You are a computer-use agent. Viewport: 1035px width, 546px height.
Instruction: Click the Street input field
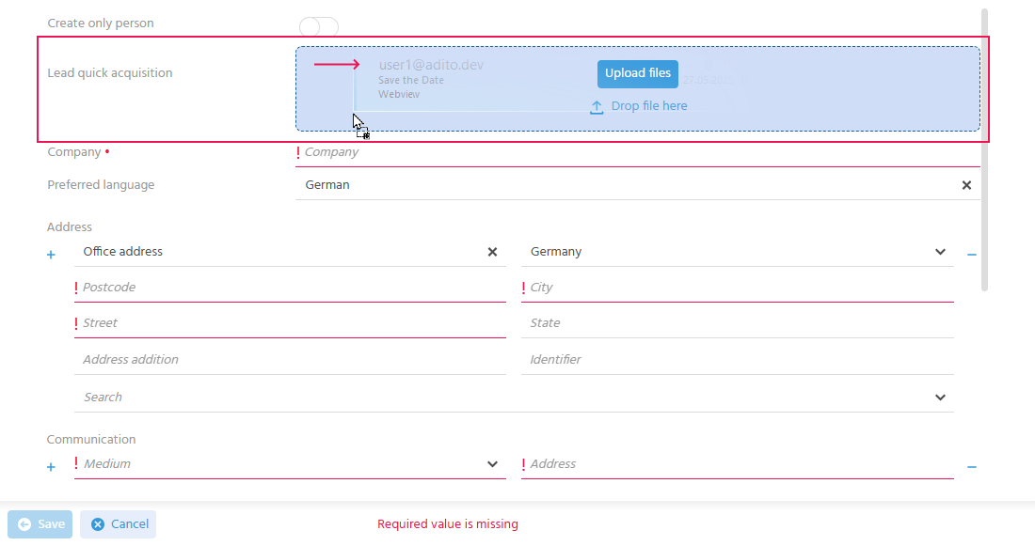(x=291, y=323)
